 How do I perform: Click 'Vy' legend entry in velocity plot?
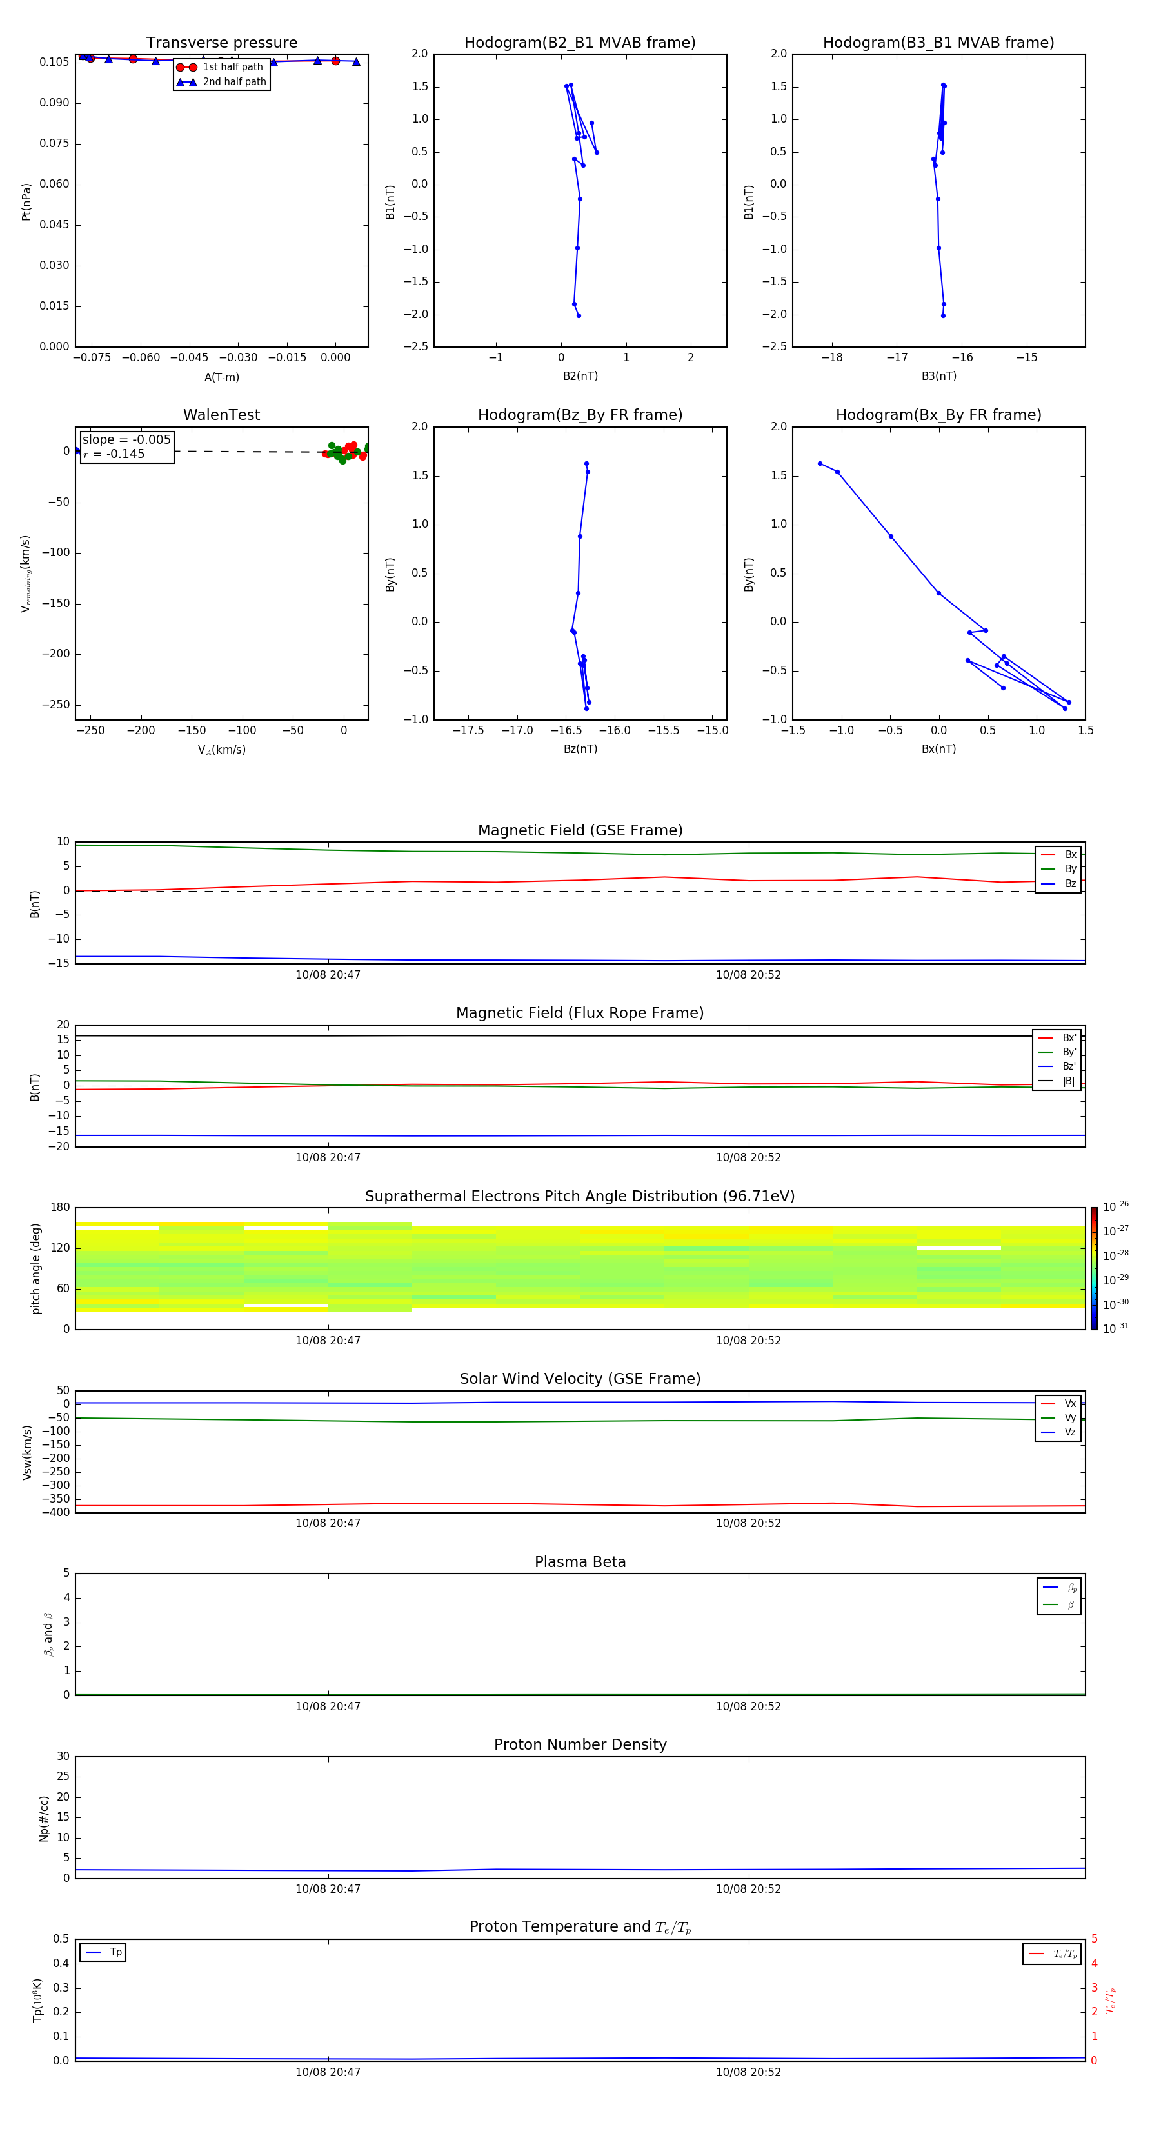(x=1058, y=1417)
